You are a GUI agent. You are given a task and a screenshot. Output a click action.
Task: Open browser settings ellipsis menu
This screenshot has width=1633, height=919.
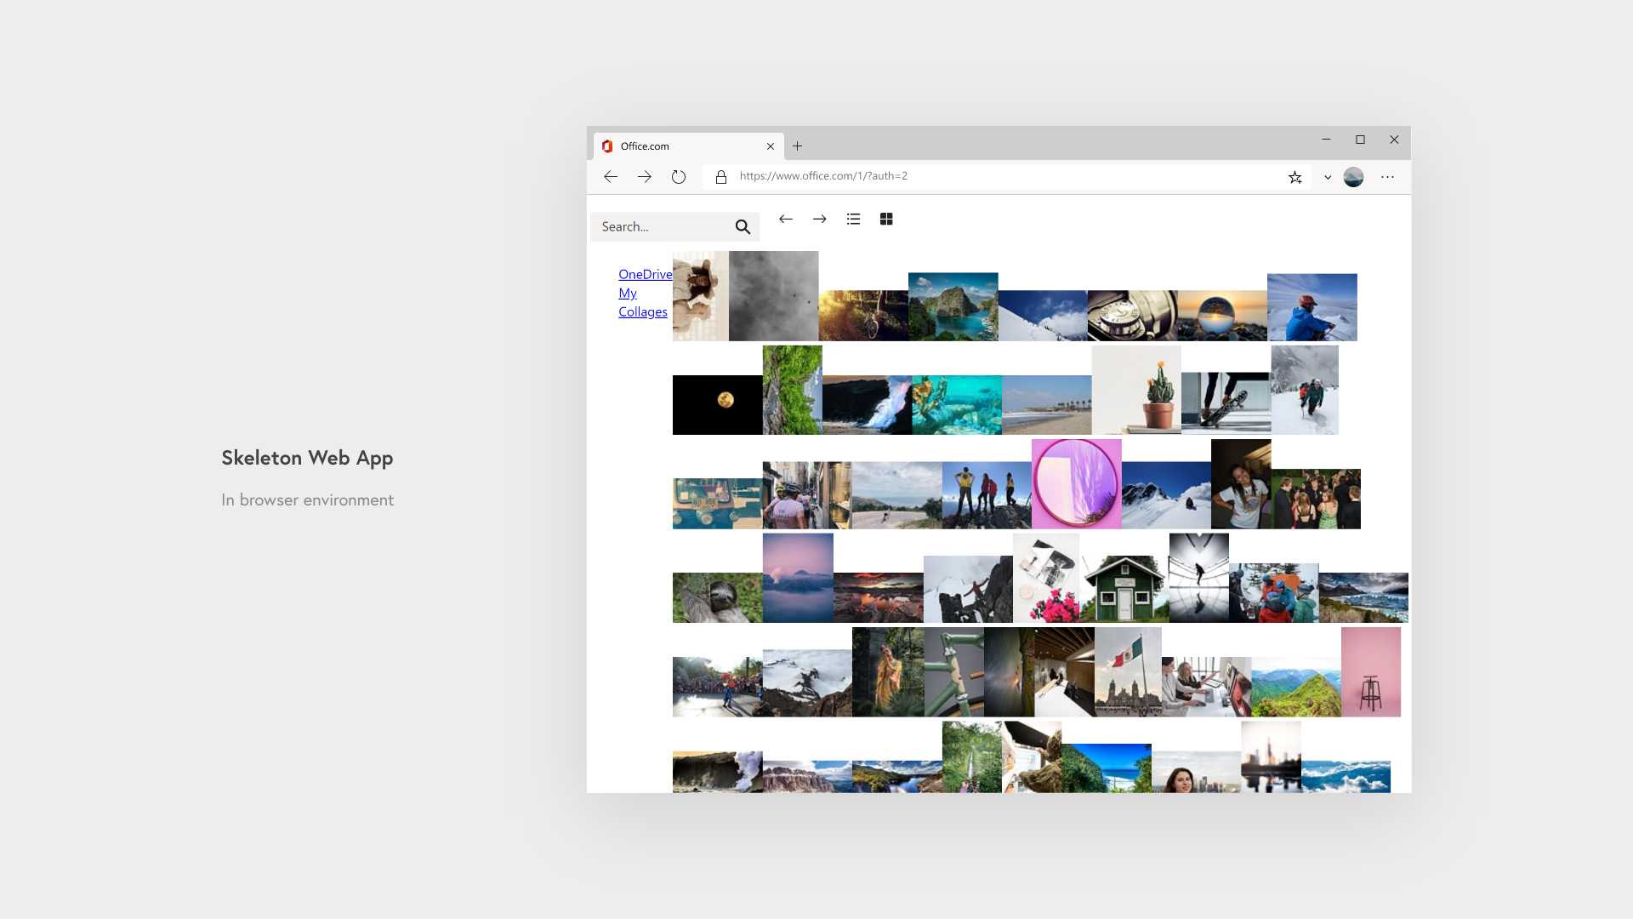point(1387,177)
